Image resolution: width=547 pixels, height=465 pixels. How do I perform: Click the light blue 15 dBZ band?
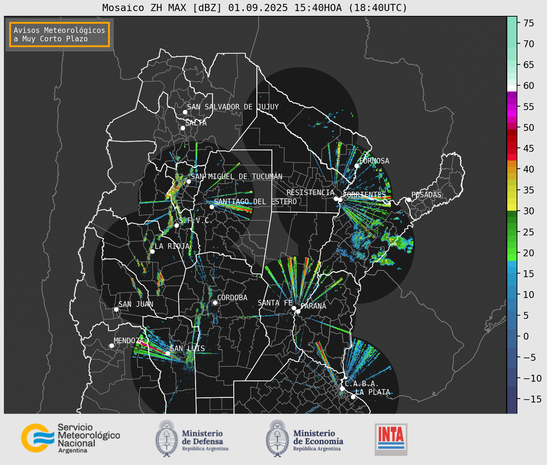tap(512, 270)
